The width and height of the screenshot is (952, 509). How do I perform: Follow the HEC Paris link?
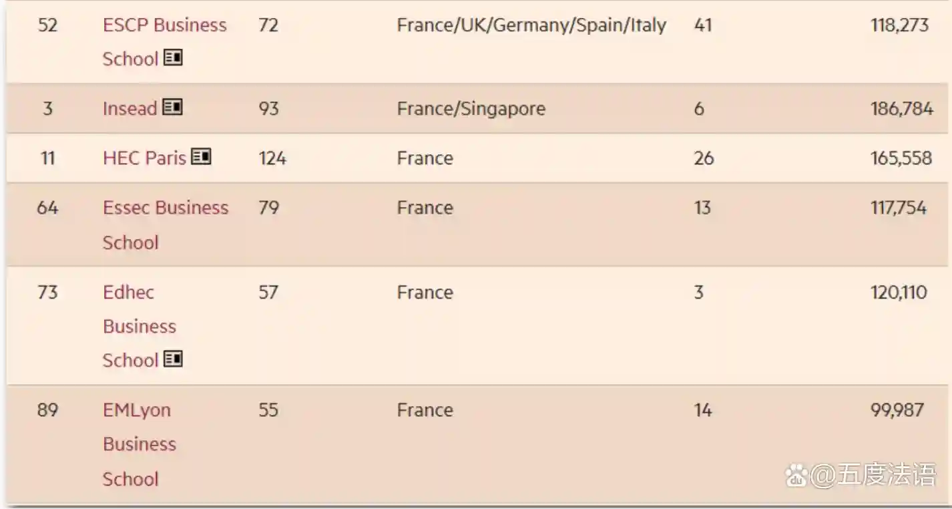[144, 158]
